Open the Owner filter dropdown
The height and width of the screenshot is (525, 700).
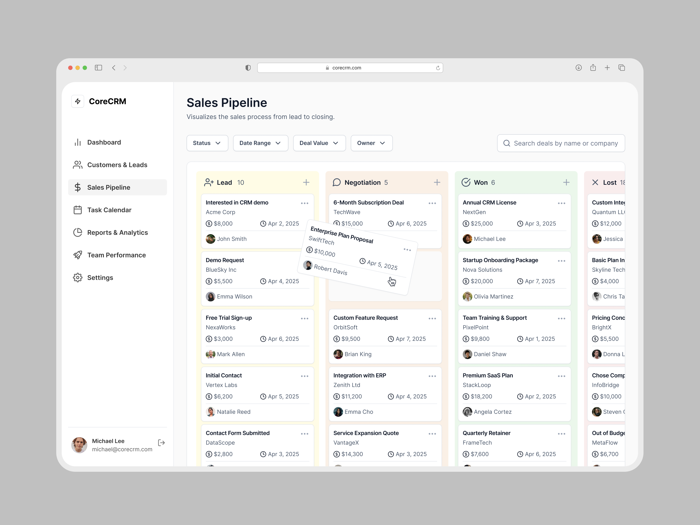click(371, 143)
